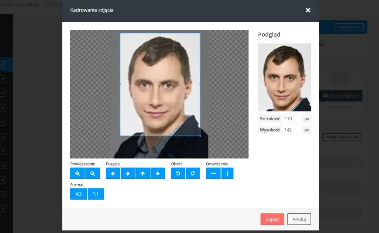Click the zoom out magnifier button
The image size is (379, 233).
point(93,173)
